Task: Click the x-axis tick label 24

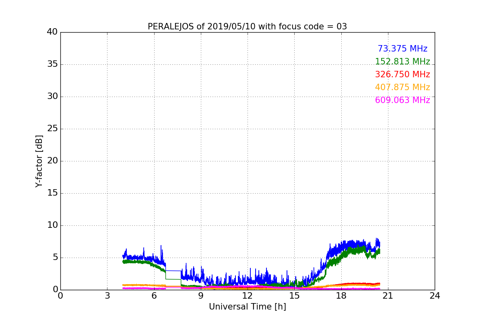Action: click(x=435, y=296)
